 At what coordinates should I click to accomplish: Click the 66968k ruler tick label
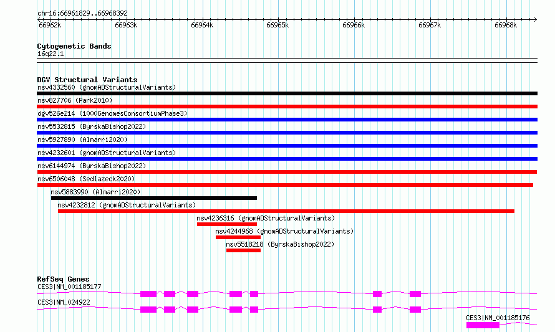[506, 26]
